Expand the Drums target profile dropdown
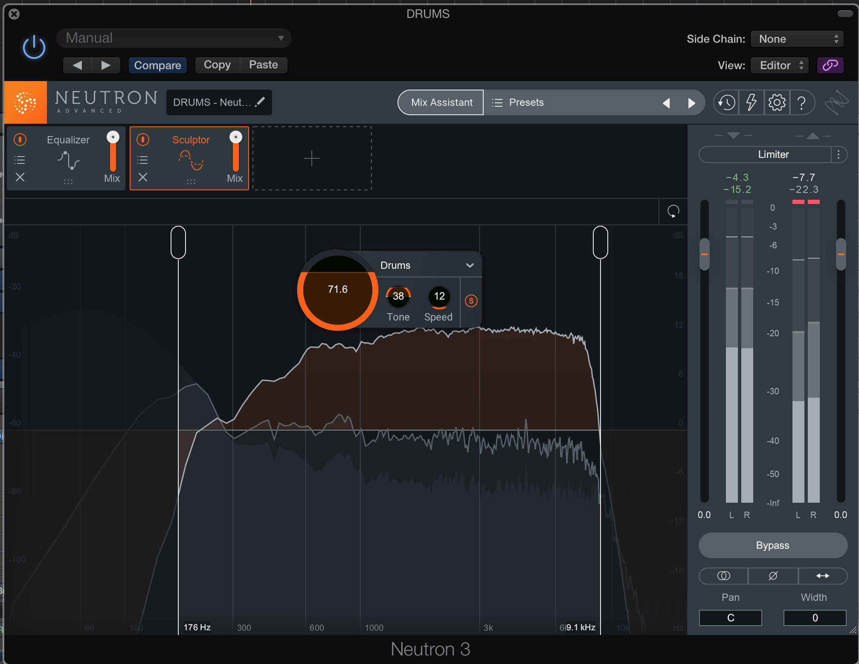 coord(427,265)
